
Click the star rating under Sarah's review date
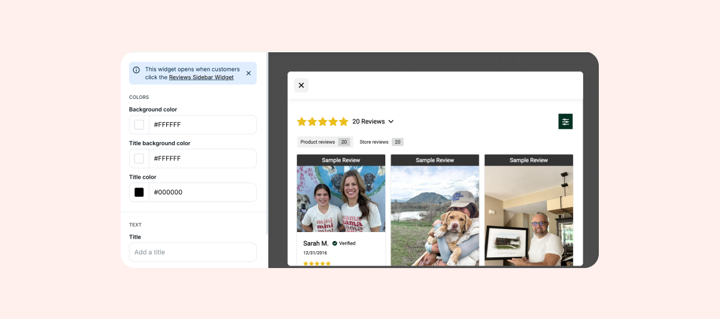[317, 263]
